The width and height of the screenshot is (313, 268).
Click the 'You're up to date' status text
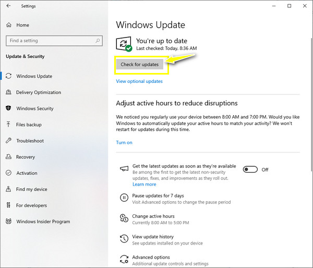coord(162,41)
